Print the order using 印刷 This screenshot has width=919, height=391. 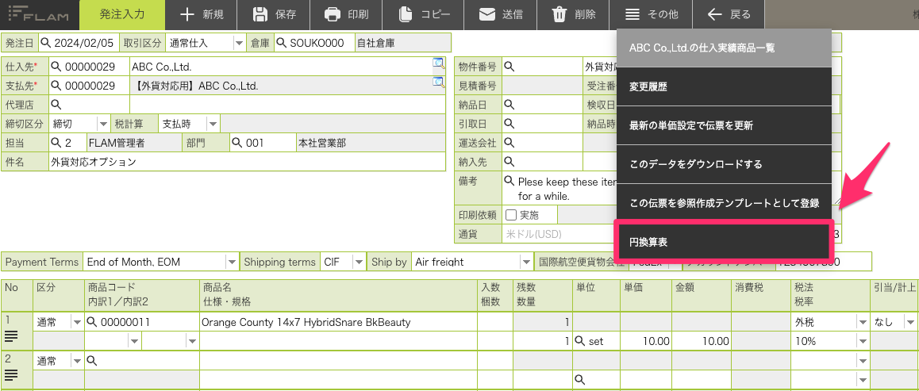point(346,14)
